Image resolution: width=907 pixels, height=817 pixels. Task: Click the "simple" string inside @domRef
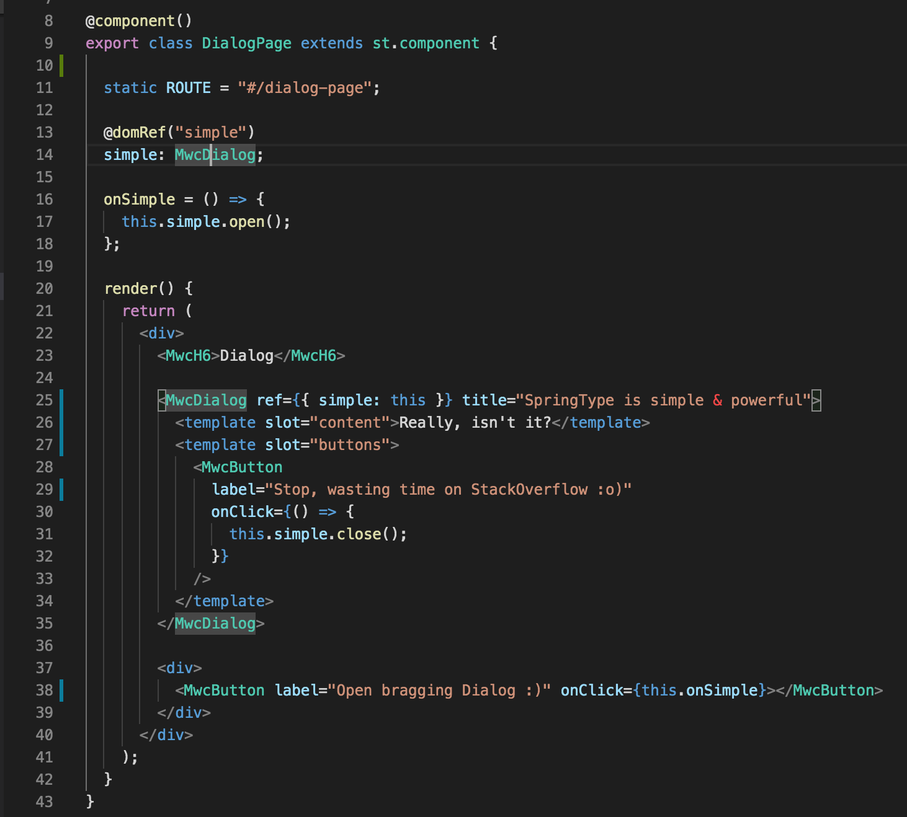pyautogui.click(x=211, y=133)
